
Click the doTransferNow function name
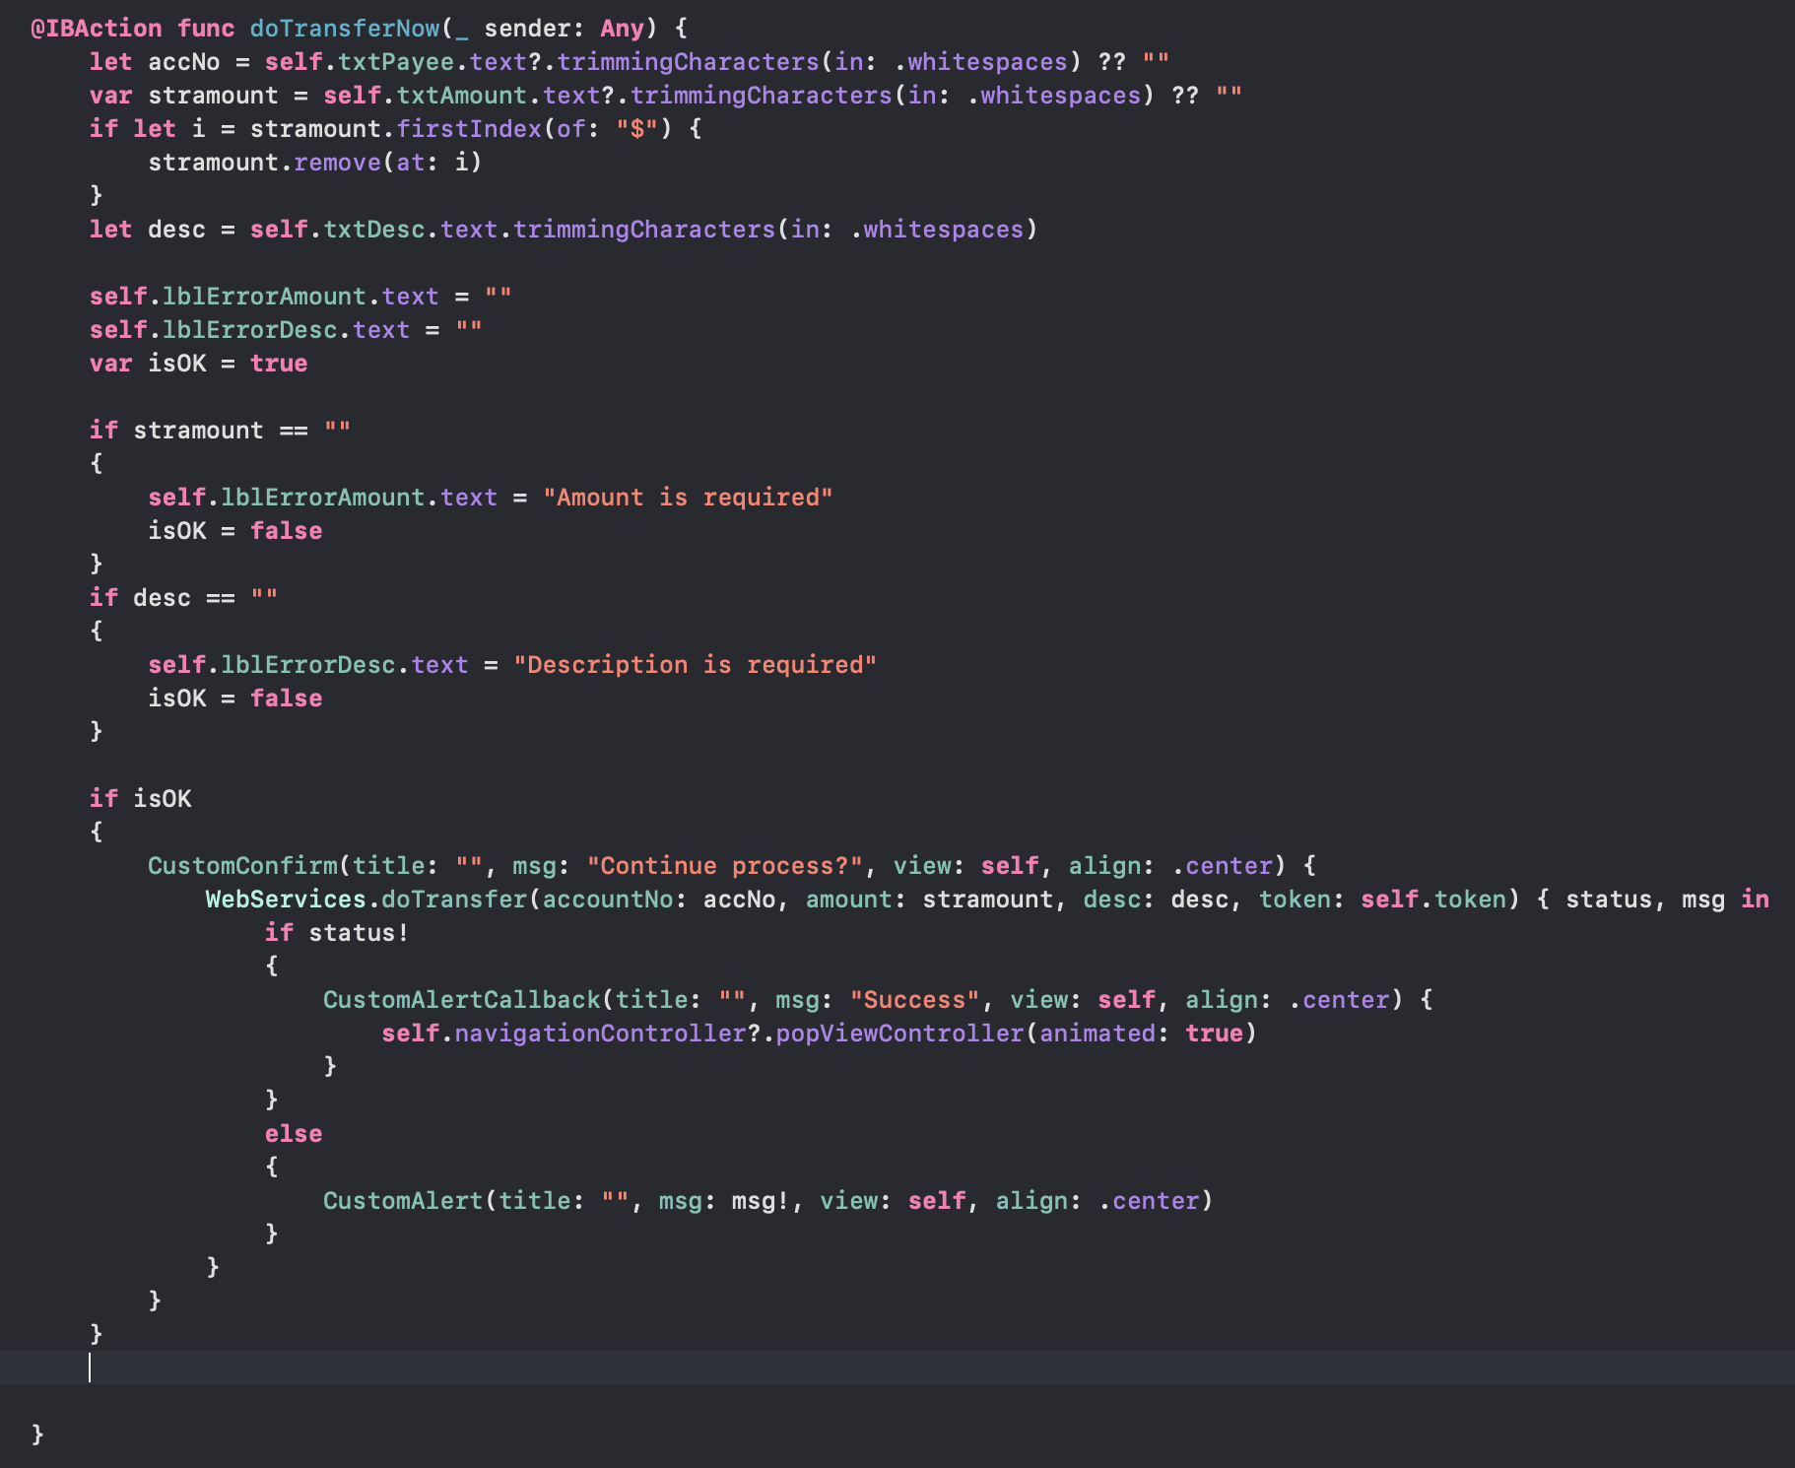(345, 29)
